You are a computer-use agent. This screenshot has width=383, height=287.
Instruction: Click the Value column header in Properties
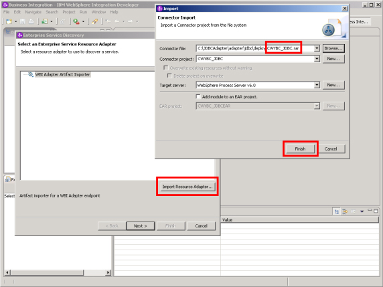tap(300, 219)
